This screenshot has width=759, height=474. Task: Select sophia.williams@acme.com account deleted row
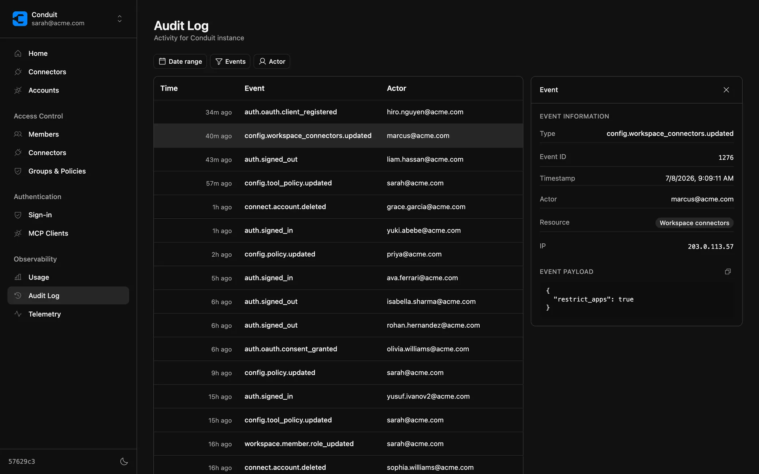(338, 465)
